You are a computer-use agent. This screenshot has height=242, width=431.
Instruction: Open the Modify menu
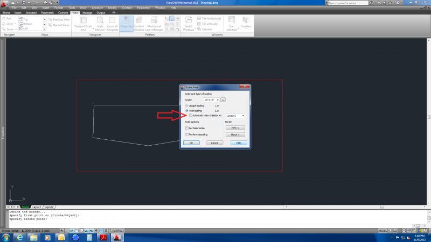point(112,8)
